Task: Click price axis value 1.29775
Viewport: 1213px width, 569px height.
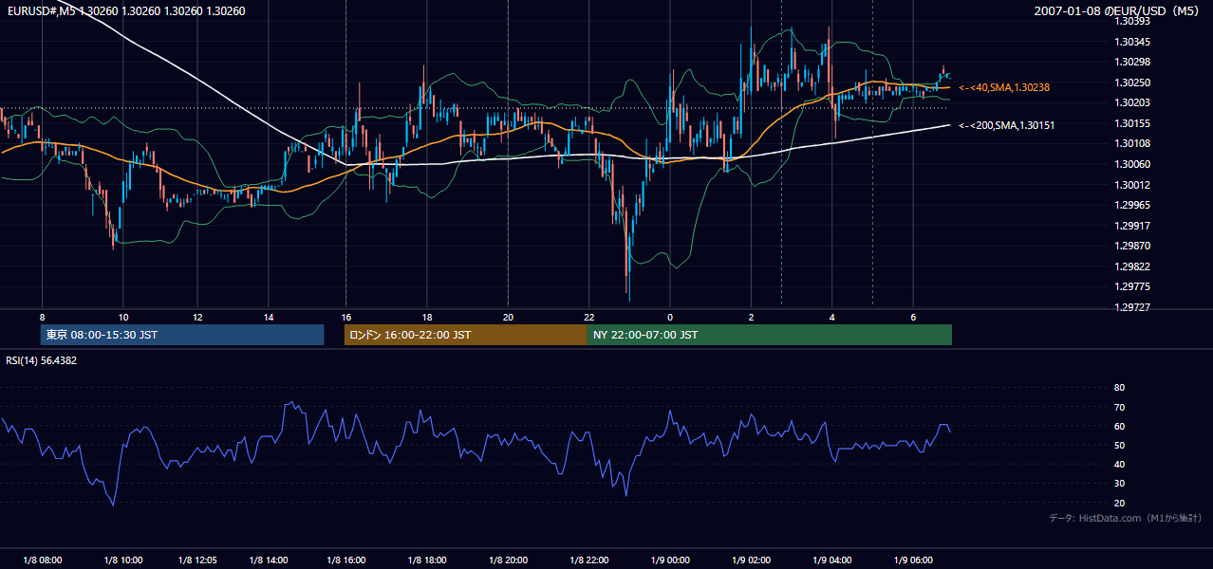Action: click(x=1131, y=286)
